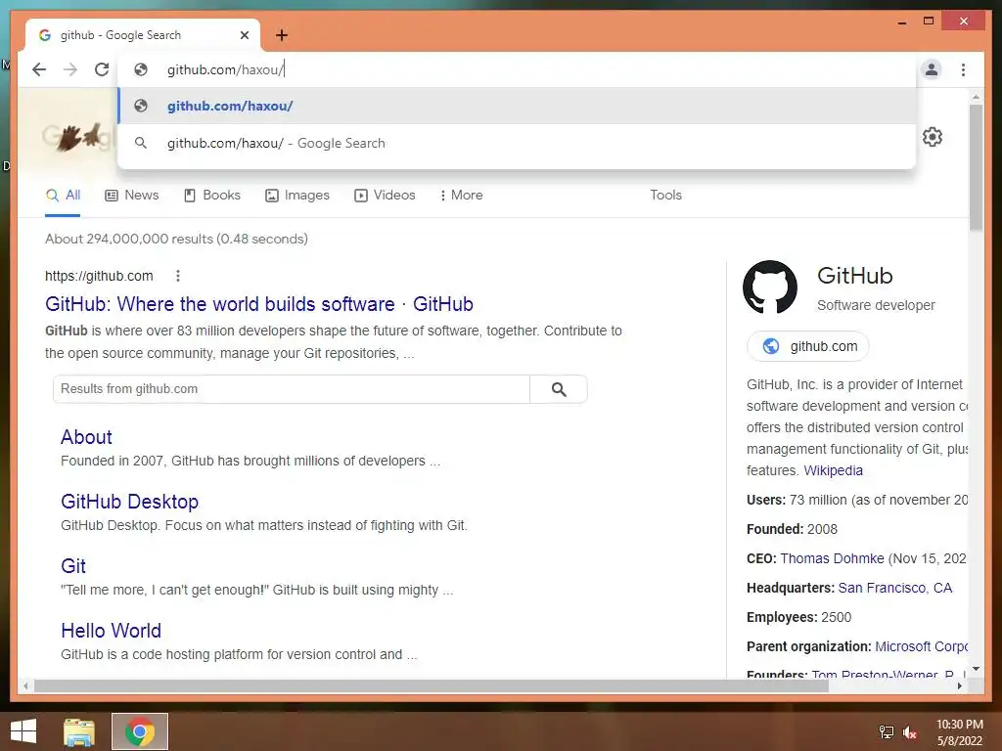
Task: Click the scroll right arrow of horizontal scrollbar
Action: tap(959, 685)
